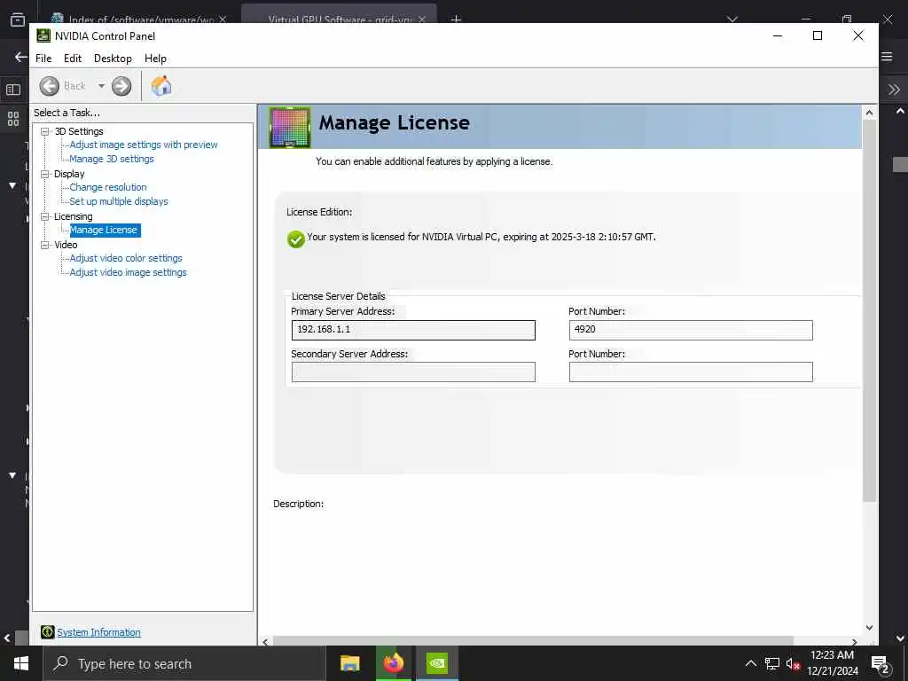Select Manage 3D settings
This screenshot has height=681, width=908.
point(112,159)
